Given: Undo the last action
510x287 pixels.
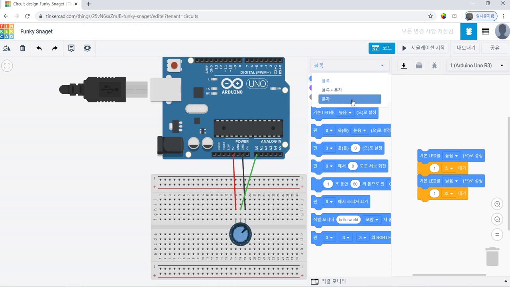Looking at the screenshot, I should [39, 48].
